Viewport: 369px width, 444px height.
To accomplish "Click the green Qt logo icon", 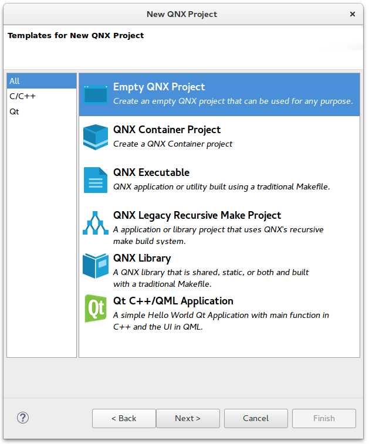I will [96, 309].
